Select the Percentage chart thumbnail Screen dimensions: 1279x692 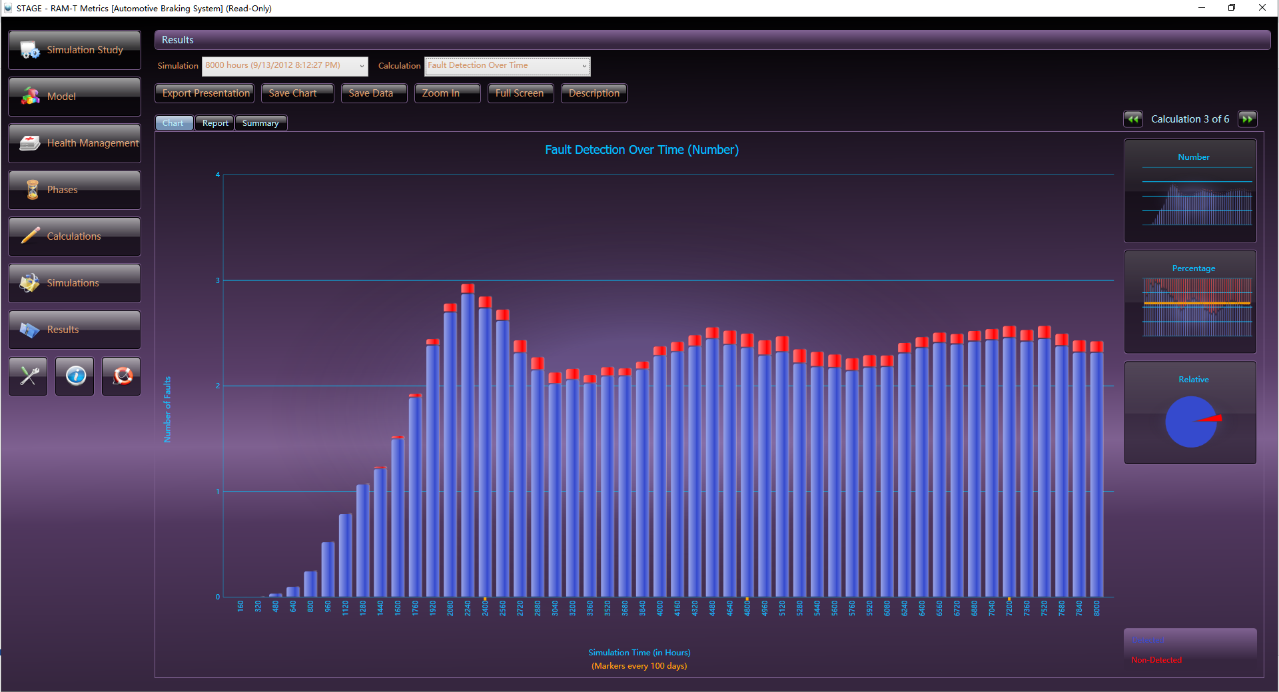pos(1190,302)
